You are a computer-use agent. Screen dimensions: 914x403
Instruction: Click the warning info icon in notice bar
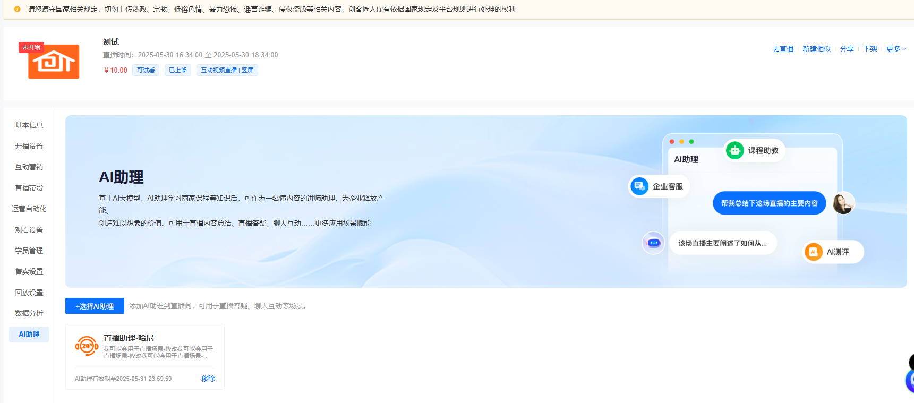(x=18, y=9)
